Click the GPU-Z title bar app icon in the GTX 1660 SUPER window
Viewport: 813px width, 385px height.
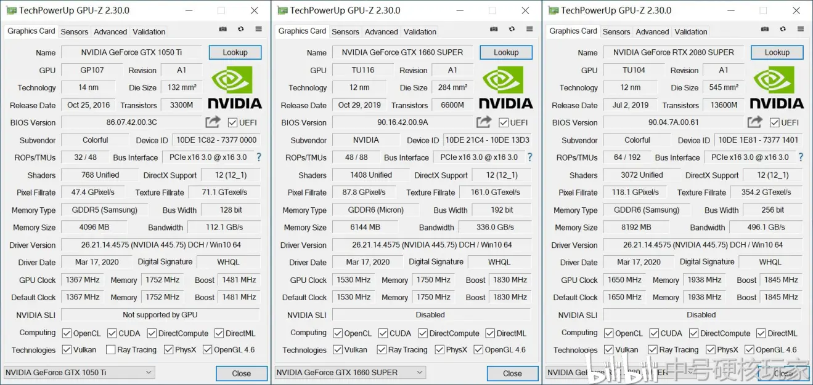point(282,10)
